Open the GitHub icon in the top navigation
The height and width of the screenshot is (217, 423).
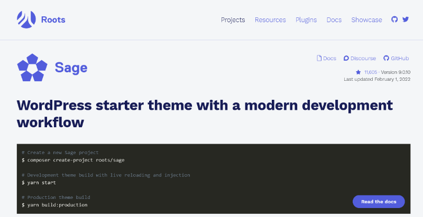pos(394,20)
